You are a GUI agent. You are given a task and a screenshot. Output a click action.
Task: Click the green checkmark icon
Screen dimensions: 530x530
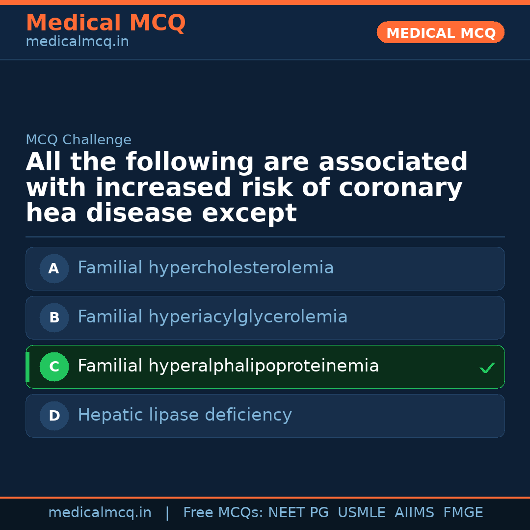pos(487,368)
